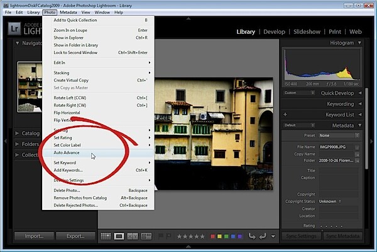
Task: Hide bottom filmstrip arrow
Action: tap(188, 246)
